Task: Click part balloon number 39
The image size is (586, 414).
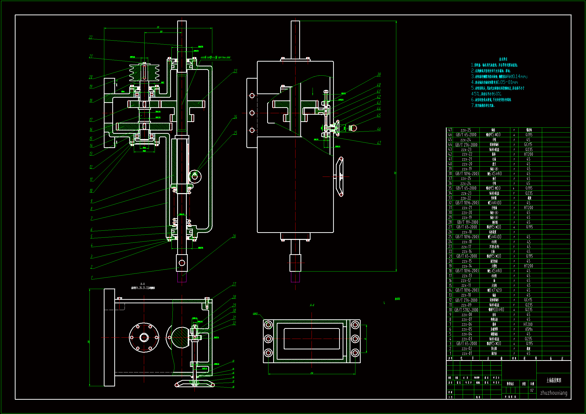Action: click(379, 74)
